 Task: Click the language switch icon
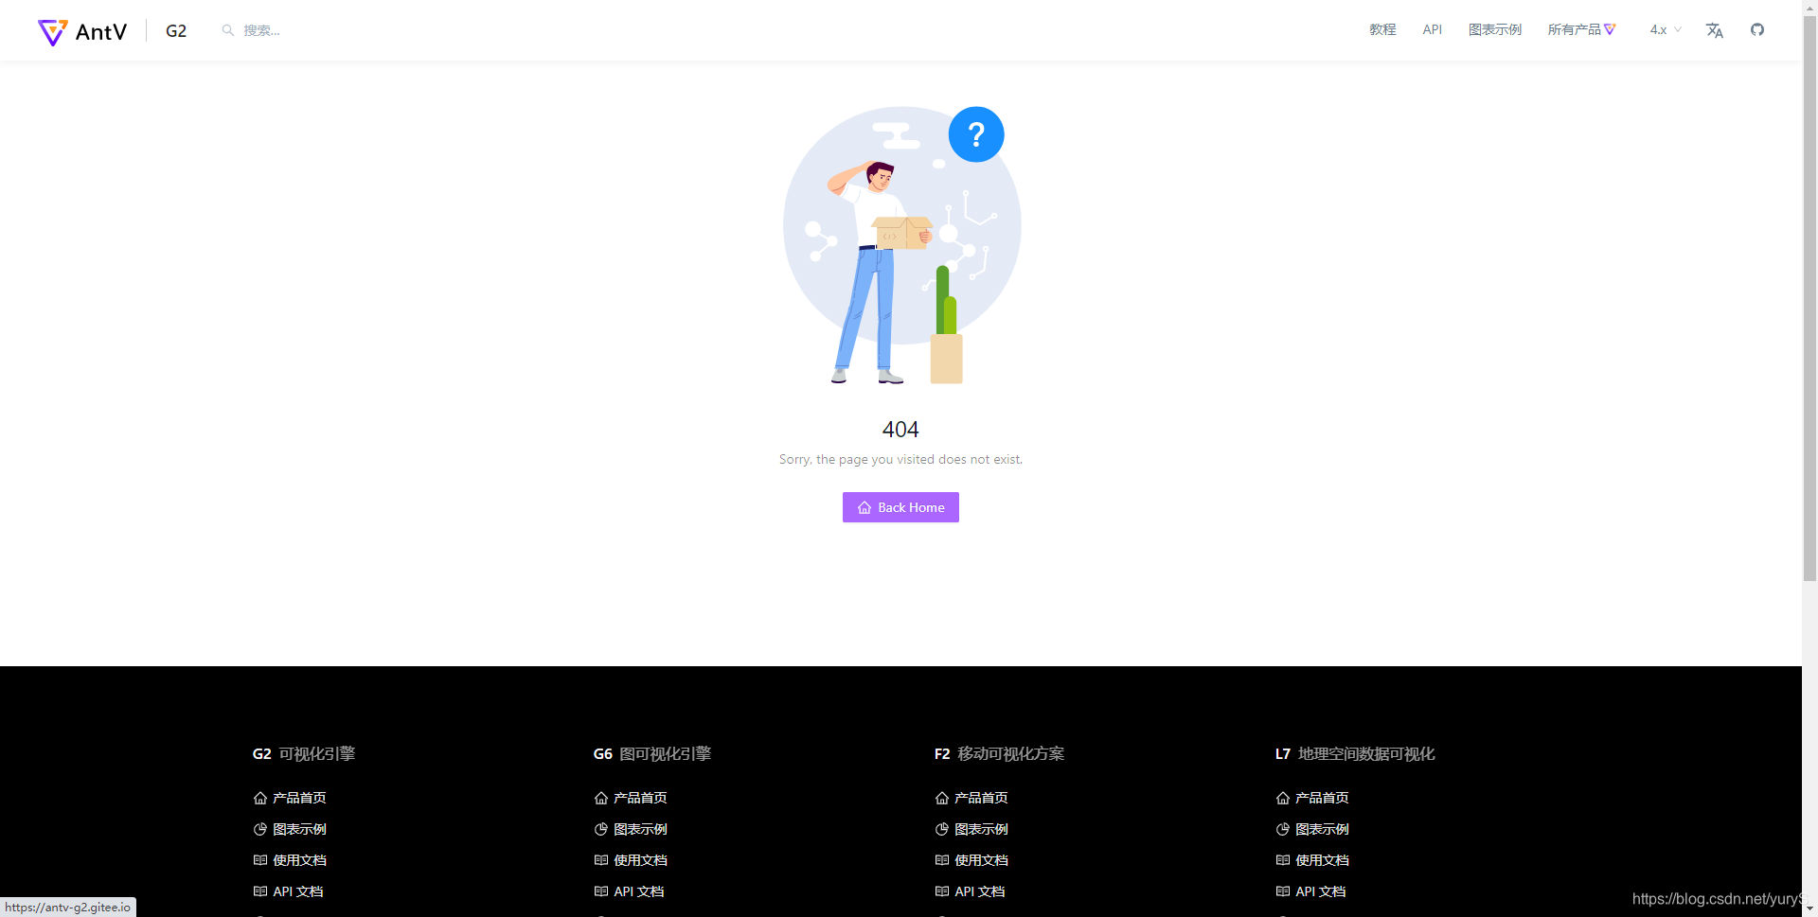pos(1714,30)
